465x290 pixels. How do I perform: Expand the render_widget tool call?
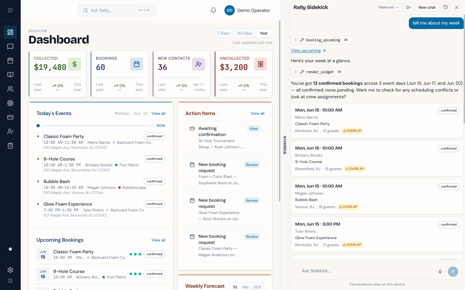tap(319, 72)
